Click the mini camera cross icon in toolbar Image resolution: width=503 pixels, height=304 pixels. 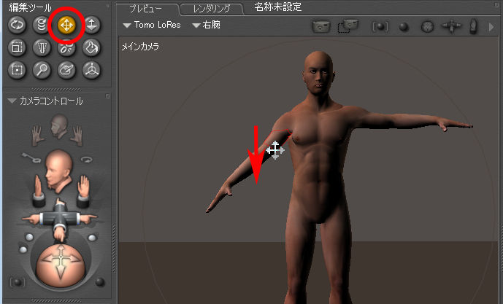(451, 26)
